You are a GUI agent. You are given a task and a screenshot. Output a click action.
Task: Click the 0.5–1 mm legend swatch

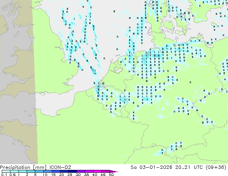(x=14, y=171)
